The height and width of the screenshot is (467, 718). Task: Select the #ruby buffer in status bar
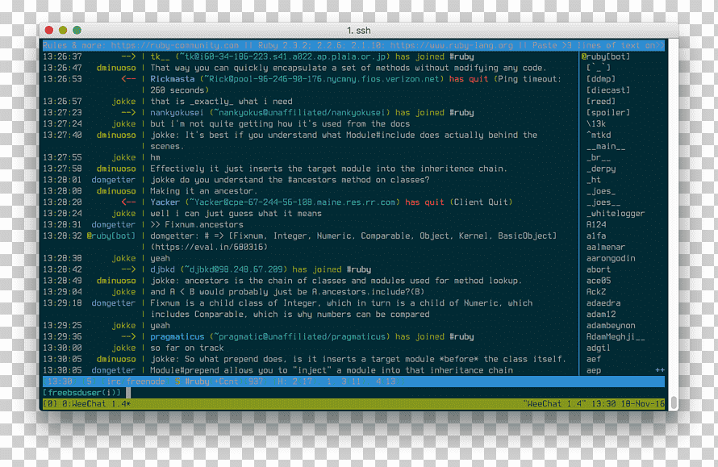(x=197, y=382)
